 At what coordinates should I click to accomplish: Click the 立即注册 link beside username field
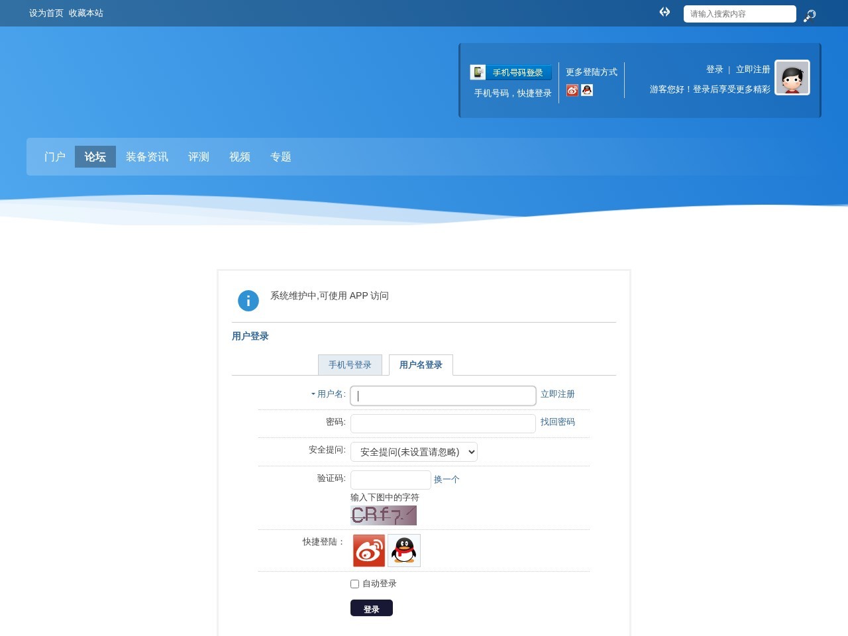(558, 394)
